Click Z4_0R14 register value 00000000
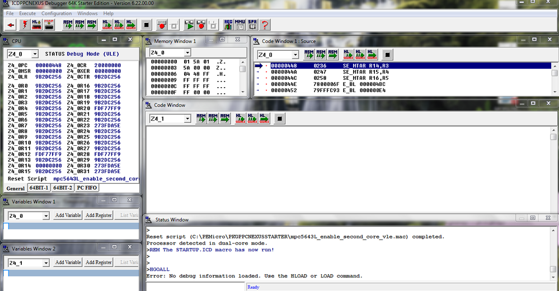The image size is (559, 291). [49, 165]
